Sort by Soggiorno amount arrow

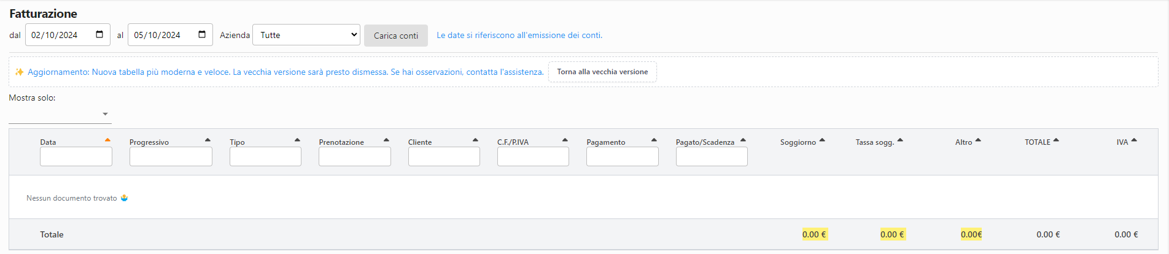click(822, 140)
